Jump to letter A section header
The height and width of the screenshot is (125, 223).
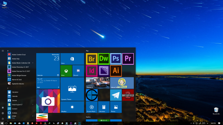pyautogui.click(x=8, y=51)
